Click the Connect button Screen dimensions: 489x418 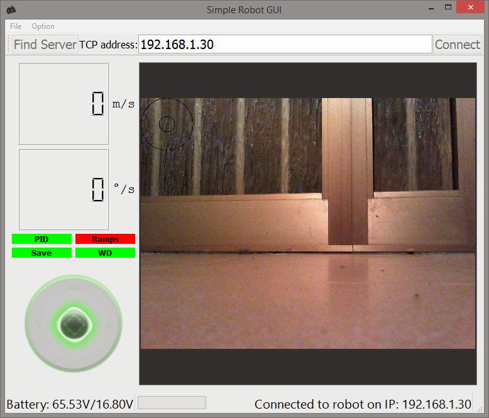pos(457,45)
